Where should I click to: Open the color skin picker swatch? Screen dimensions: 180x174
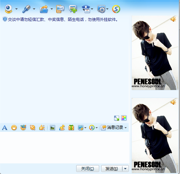(124, 118)
